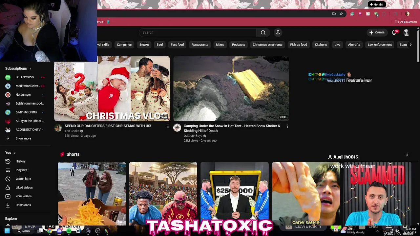The width and height of the screenshot is (420, 236).
Task: Select the Restaurants category chip
Action: (200, 45)
